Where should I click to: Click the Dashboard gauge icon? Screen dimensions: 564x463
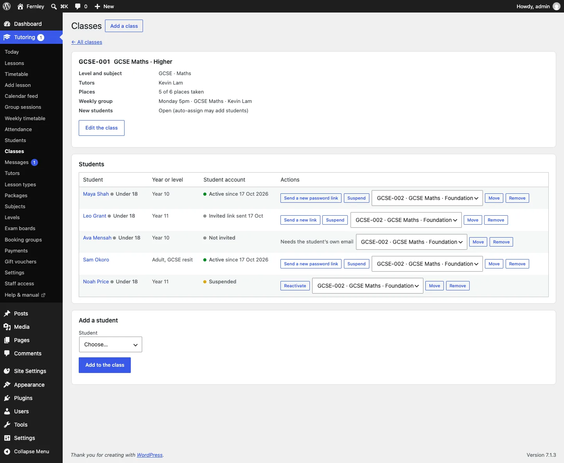click(x=7, y=24)
